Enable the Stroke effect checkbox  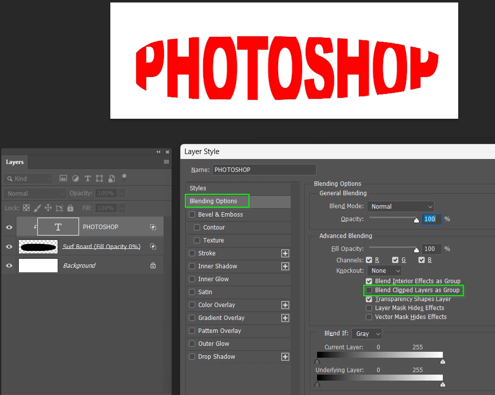(192, 253)
